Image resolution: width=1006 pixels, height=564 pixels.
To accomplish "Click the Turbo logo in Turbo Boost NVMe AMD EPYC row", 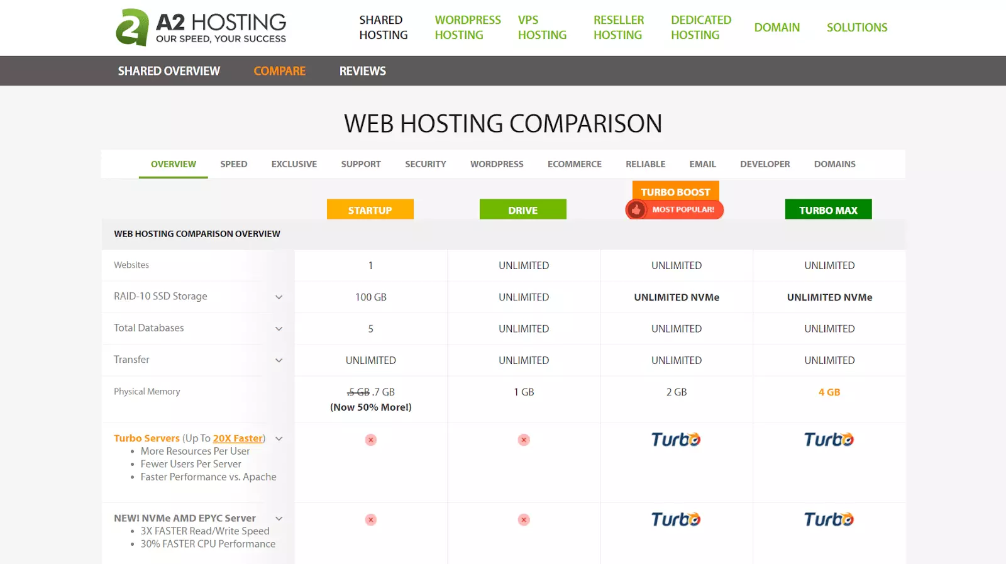I will click(x=676, y=519).
